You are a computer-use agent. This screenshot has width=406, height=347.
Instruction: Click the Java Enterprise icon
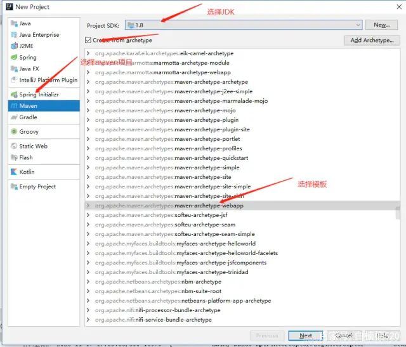coord(14,35)
